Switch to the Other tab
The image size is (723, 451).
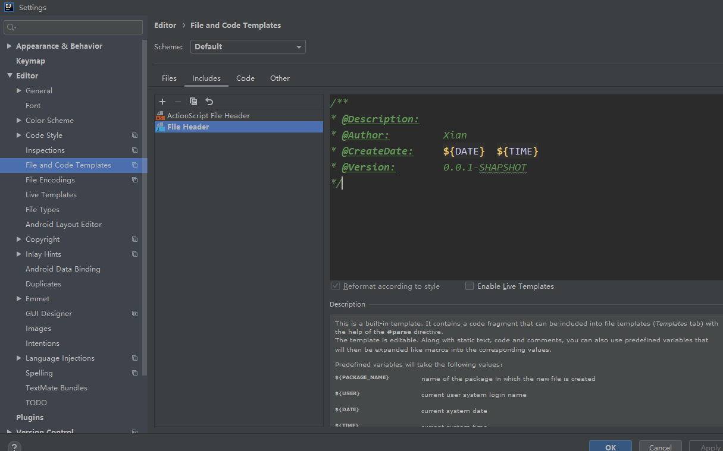(280, 78)
